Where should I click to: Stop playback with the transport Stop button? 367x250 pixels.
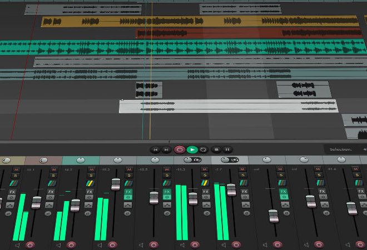tap(216, 149)
